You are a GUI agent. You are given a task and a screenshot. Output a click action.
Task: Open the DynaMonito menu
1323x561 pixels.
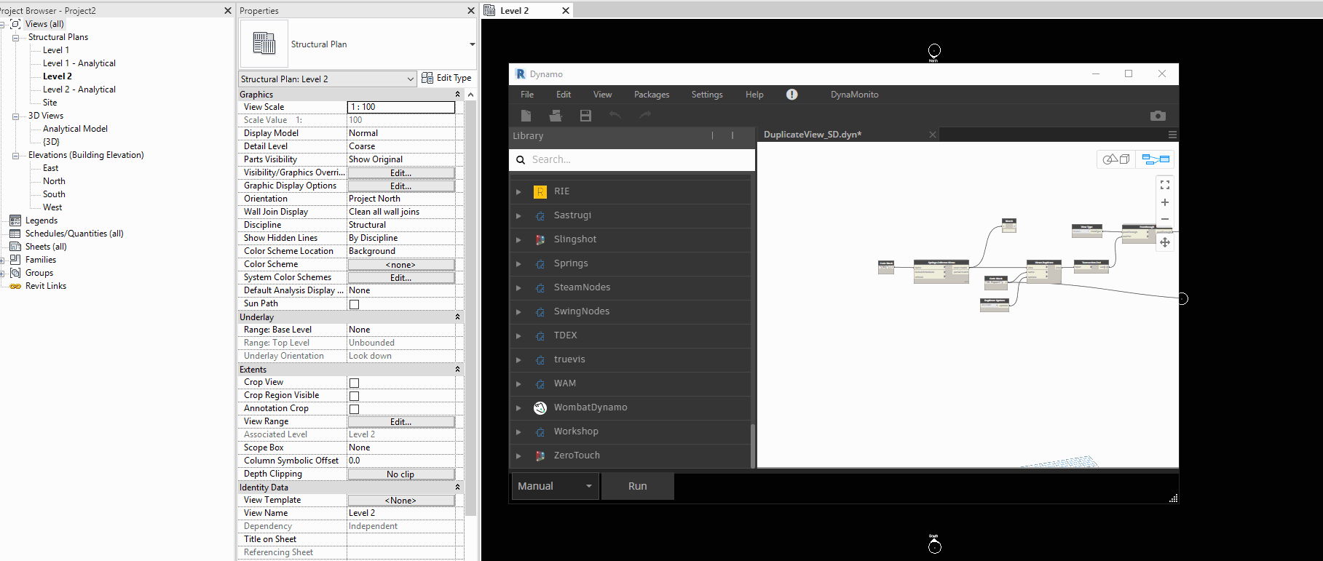pos(854,95)
